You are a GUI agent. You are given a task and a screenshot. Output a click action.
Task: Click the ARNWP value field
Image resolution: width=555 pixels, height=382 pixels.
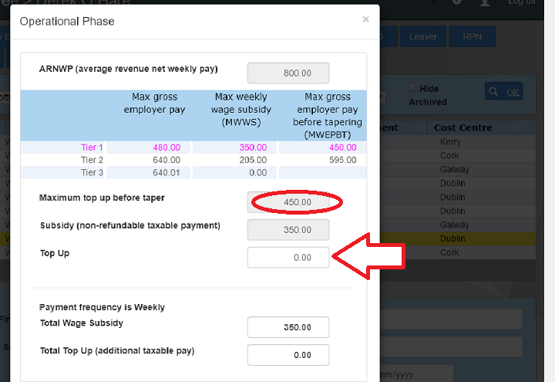pyautogui.click(x=288, y=73)
